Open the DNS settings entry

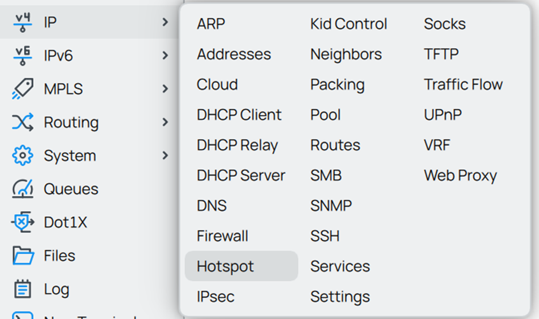click(x=212, y=205)
